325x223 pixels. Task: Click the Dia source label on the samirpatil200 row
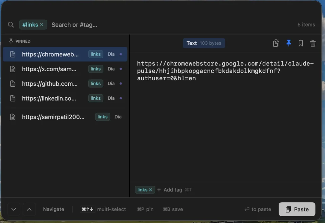point(118,117)
